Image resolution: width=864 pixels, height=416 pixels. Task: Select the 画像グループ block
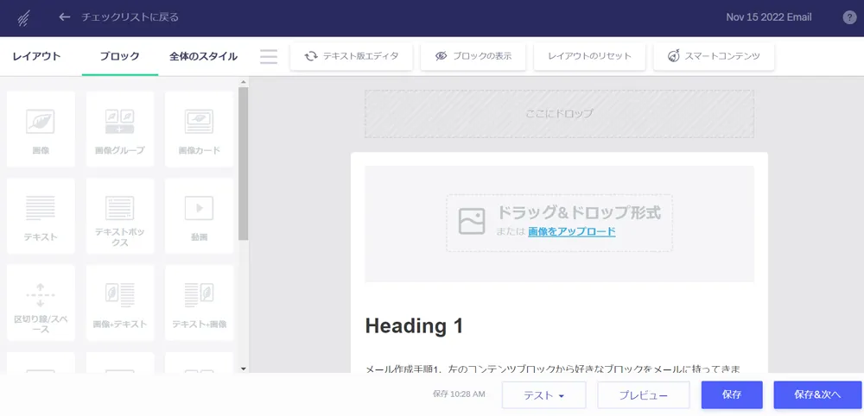(120, 129)
